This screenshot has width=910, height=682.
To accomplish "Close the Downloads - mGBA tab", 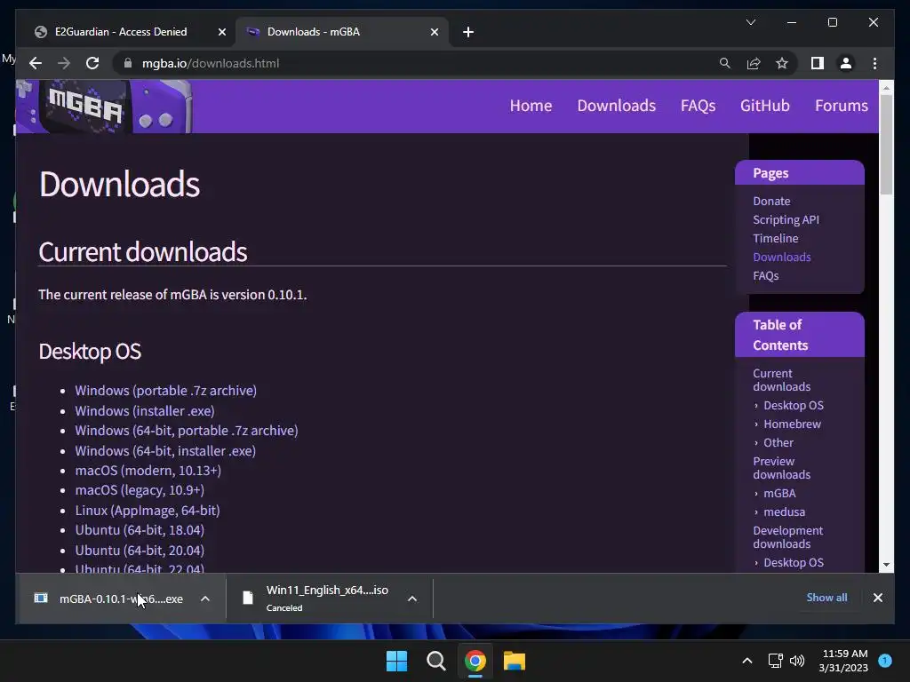I will (x=434, y=32).
